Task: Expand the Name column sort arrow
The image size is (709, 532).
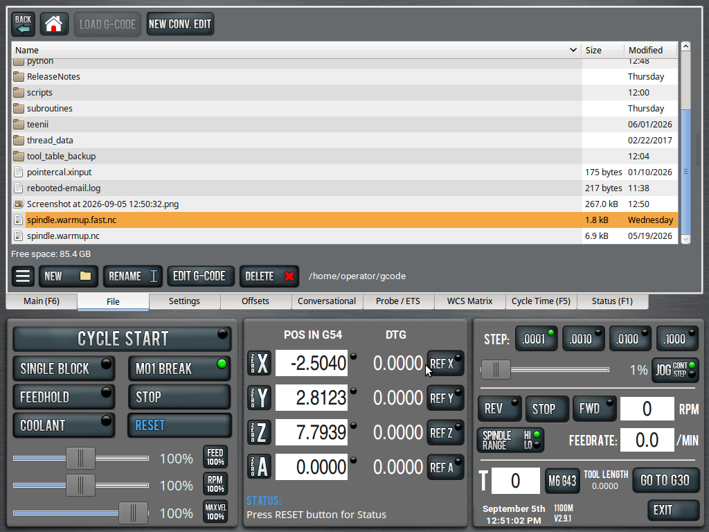Action: coord(573,50)
